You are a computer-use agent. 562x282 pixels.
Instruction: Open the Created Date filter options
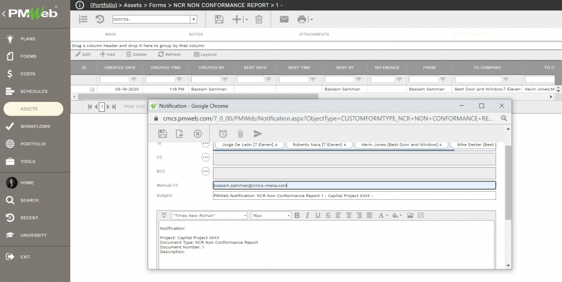pos(134,79)
